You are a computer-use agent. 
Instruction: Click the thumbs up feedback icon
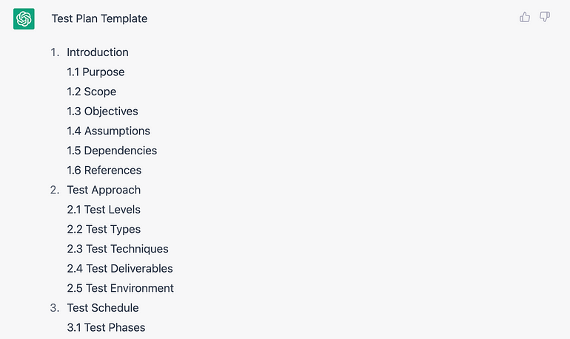coord(525,17)
